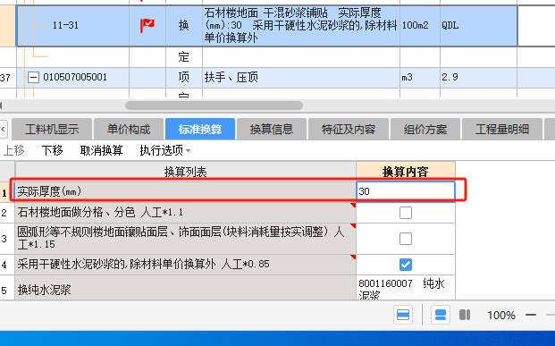Collapse the 010507005001 tree node

click(33, 77)
